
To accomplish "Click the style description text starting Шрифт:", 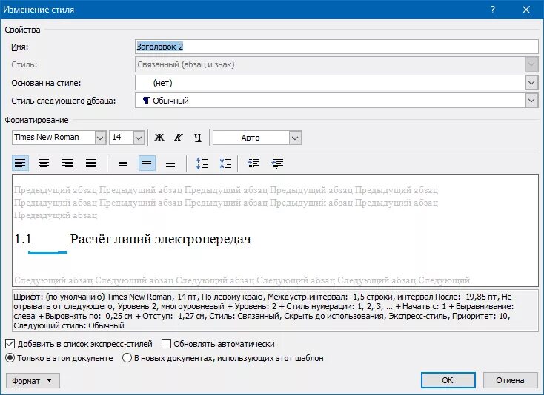I will point(275,311).
